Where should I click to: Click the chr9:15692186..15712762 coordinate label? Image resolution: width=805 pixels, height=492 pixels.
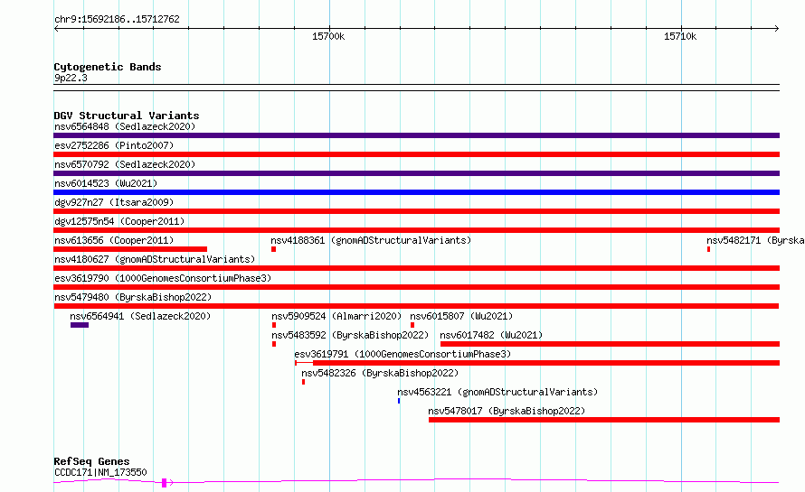[117, 20]
